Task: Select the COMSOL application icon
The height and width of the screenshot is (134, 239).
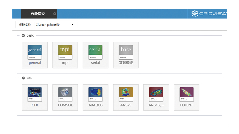Action: coord(65,94)
